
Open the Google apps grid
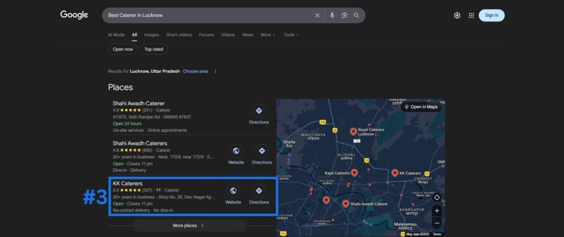[x=471, y=15]
